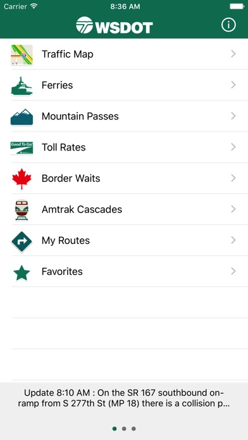The height and width of the screenshot is (440, 248).
Task: Tap the red maple leaf icon
Action: pos(22,179)
